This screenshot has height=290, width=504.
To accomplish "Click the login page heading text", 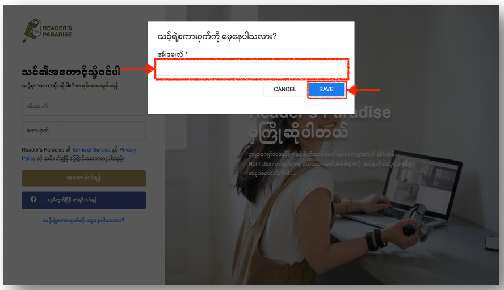I will coord(71,72).
